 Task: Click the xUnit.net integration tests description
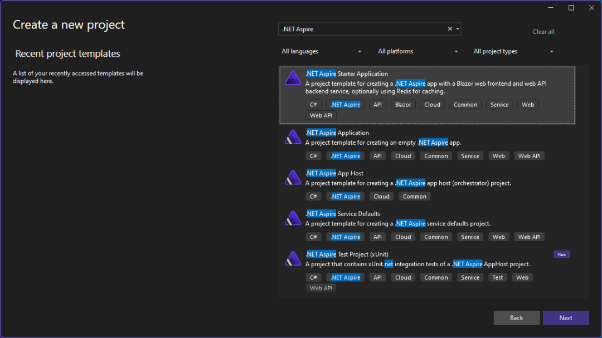(x=417, y=264)
